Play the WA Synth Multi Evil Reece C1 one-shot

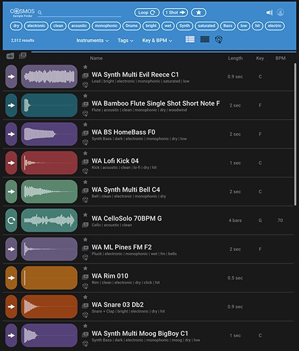tap(11, 76)
